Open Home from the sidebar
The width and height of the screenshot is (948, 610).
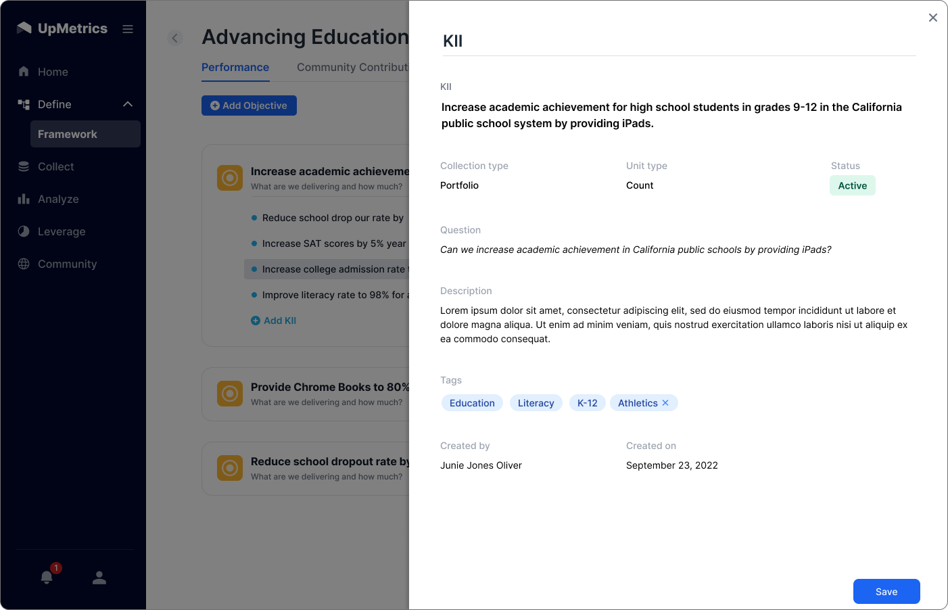53,72
